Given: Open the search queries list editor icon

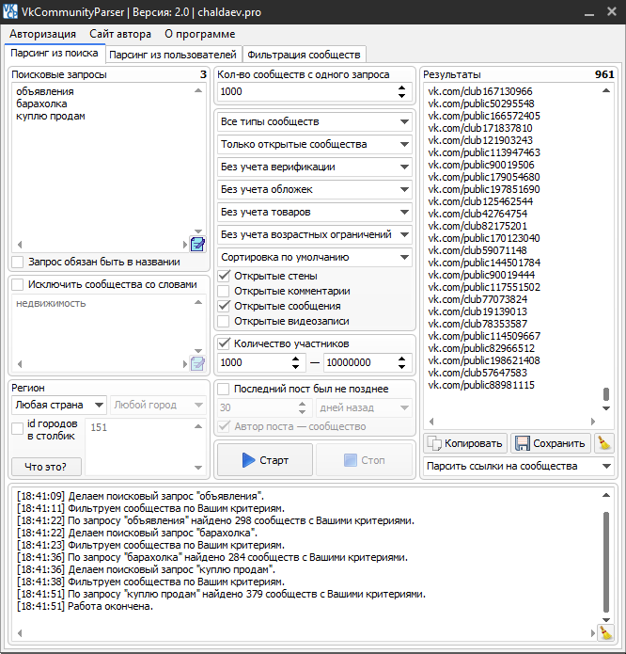Looking at the screenshot, I should (x=197, y=245).
